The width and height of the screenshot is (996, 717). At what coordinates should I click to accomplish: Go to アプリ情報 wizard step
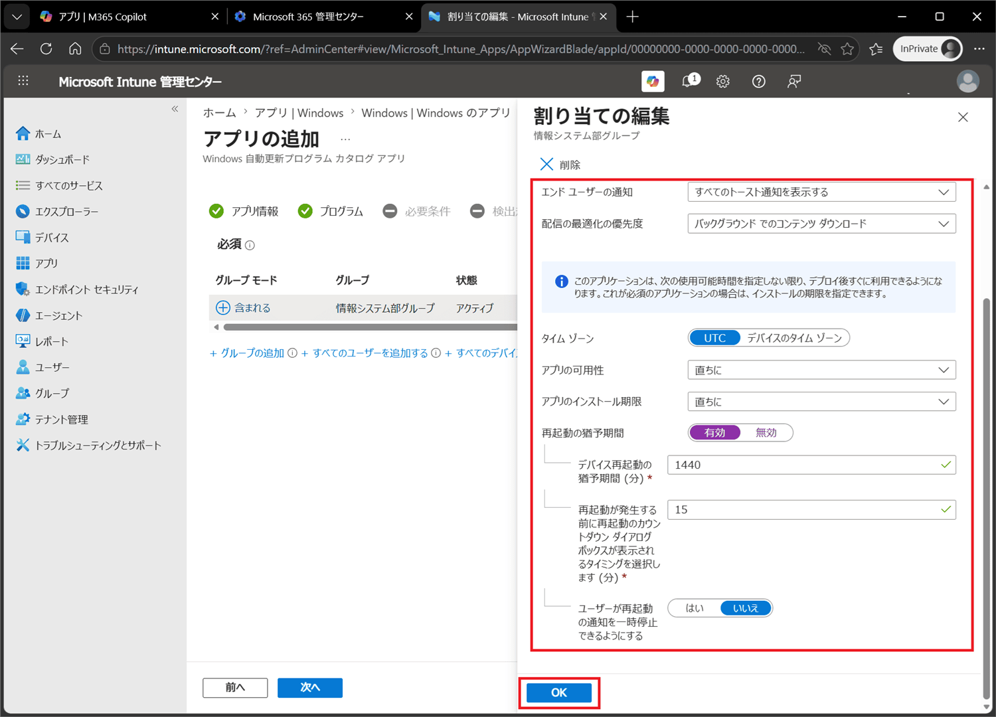[244, 211]
